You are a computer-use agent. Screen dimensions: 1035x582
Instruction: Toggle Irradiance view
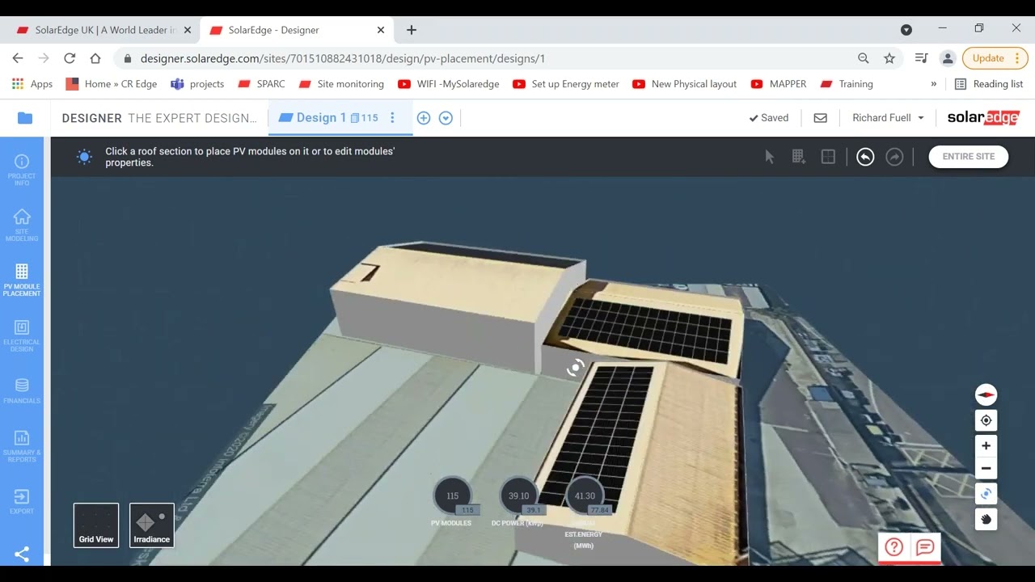coord(152,525)
